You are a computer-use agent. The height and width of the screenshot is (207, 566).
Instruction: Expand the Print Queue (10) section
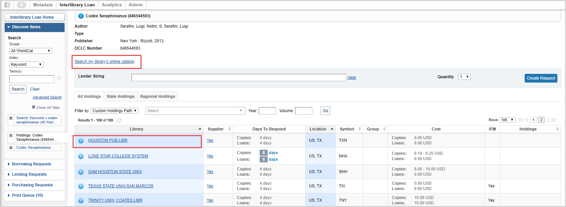(35, 195)
